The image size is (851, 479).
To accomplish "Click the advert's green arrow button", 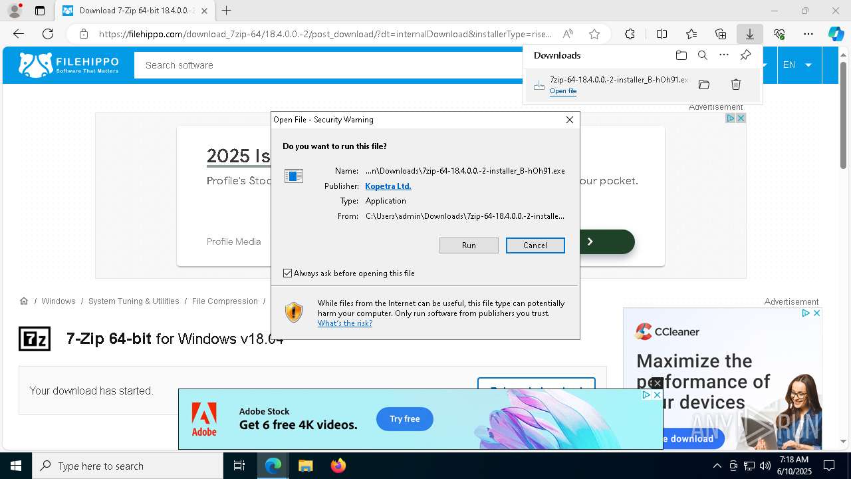I will (590, 241).
